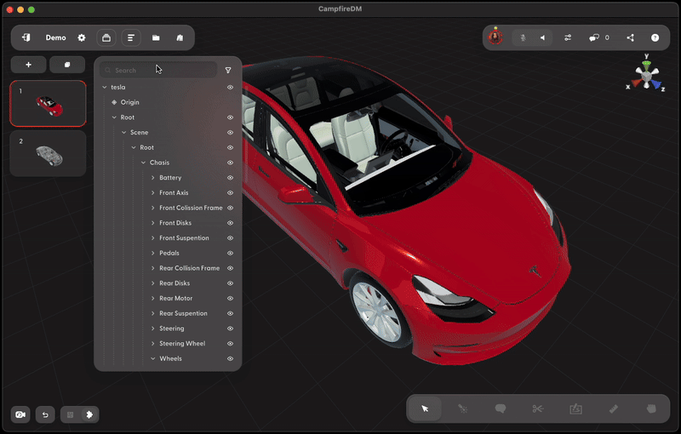Click the undo arrow button
This screenshot has width=681, height=434.
click(x=45, y=414)
